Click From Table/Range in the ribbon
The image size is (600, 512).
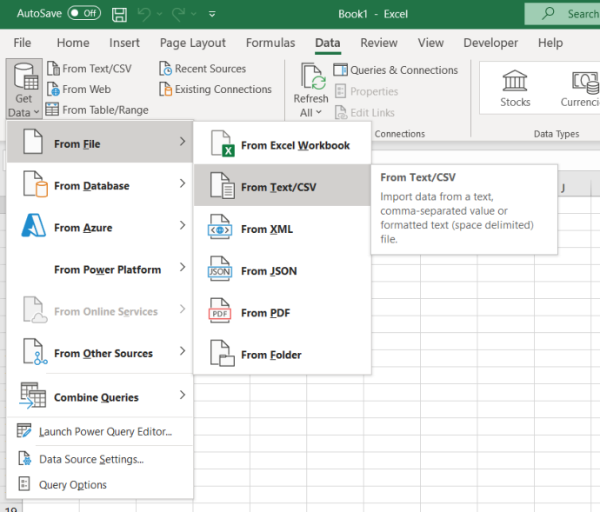coord(97,110)
